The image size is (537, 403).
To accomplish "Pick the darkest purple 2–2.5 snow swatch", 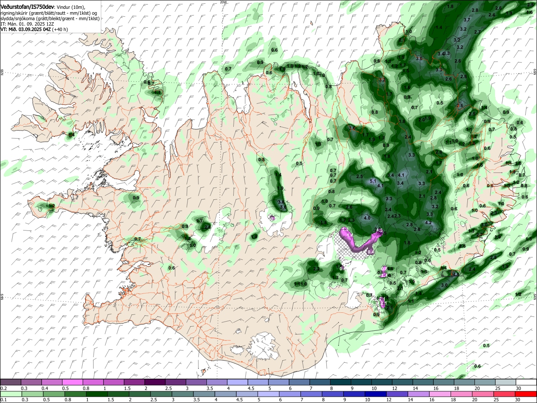I will pyautogui.click(x=155, y=382).
